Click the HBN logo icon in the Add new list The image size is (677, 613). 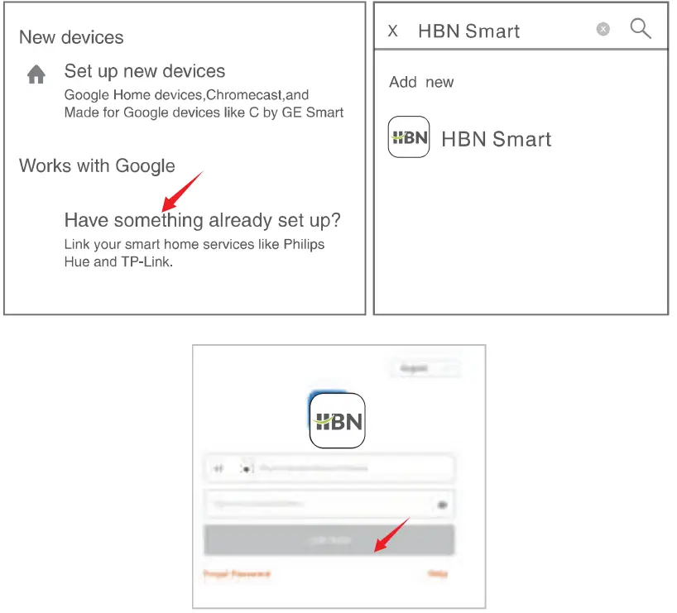coord(409,136)
